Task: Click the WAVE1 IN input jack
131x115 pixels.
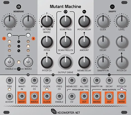Action: [x=22, y=80]
